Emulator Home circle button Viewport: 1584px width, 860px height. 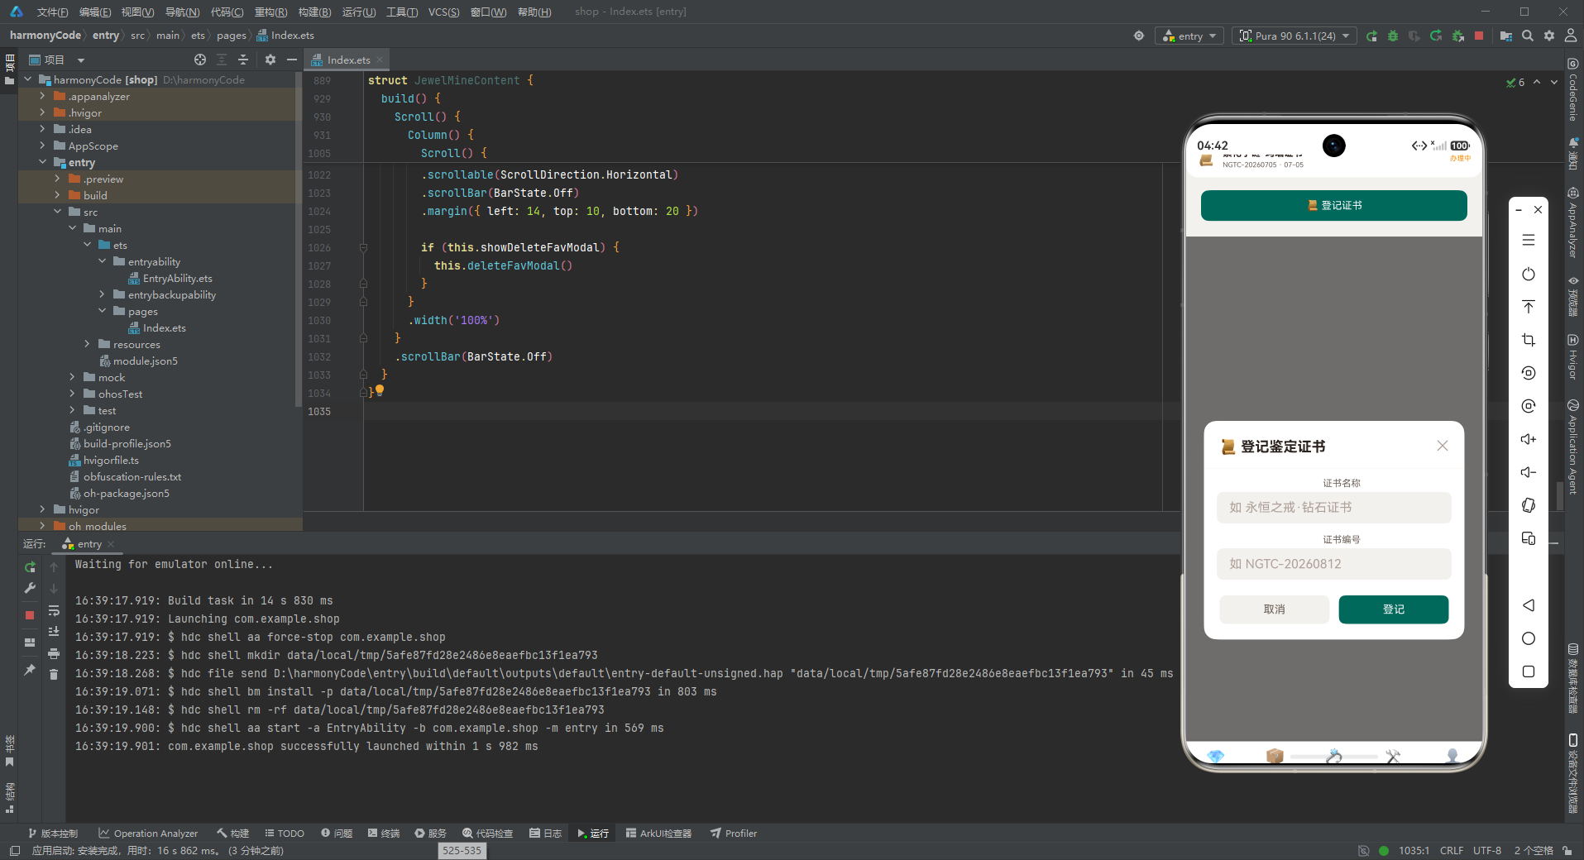tap(1529, 638)
